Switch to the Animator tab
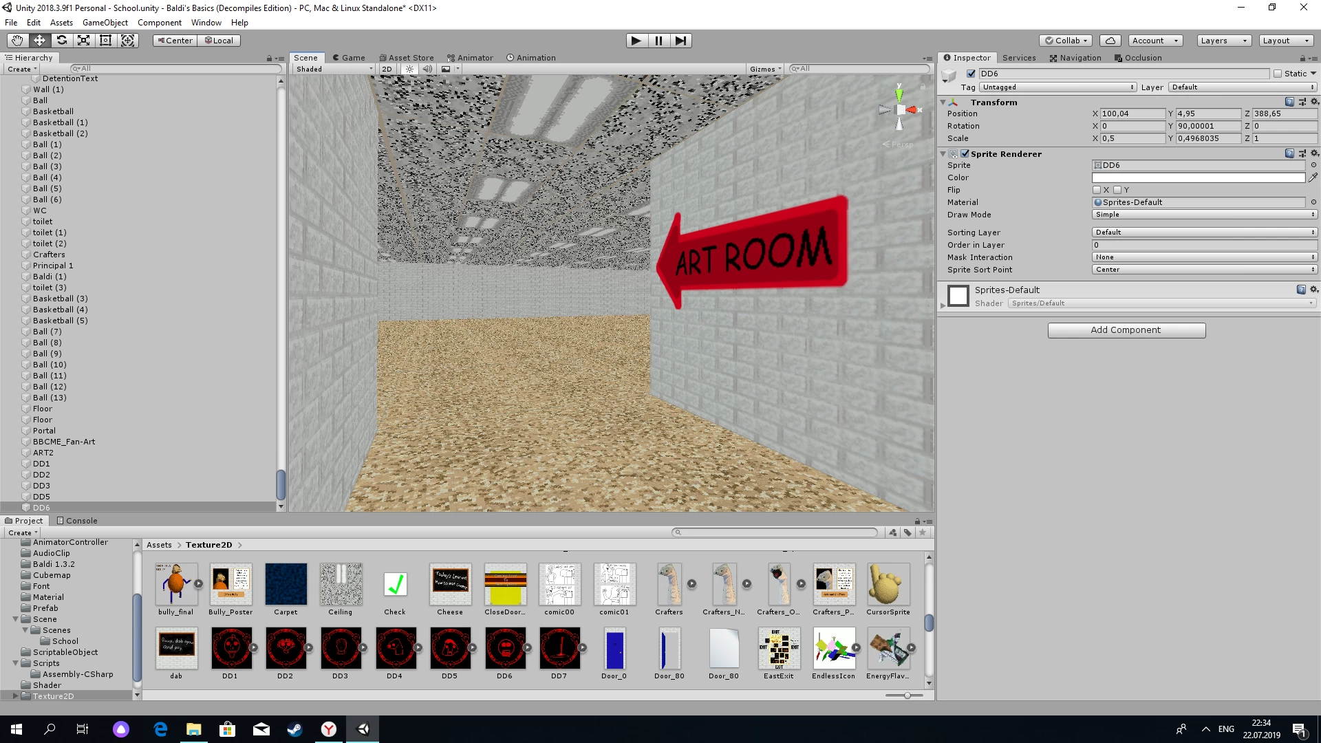This screenshot has height=743, width=1321. [470, 58]
